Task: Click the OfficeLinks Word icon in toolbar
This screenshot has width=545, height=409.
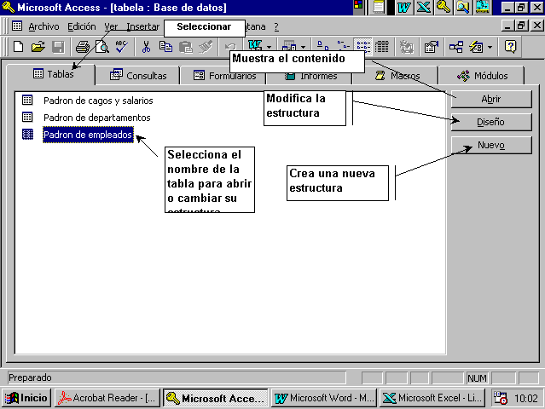Action: pyautogui.click(x=255, y=45)
